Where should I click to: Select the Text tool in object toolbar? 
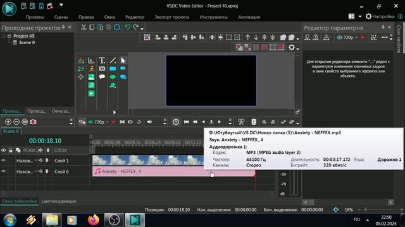(x=102, y=61)
